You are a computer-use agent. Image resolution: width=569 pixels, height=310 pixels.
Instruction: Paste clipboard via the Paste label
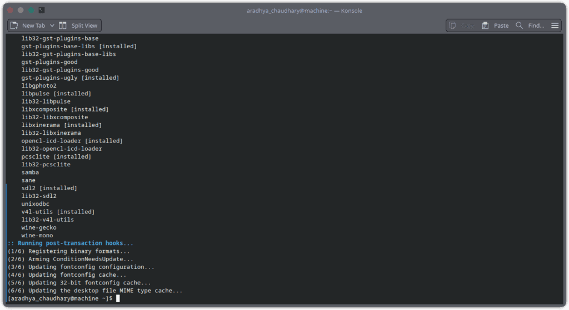coord(501,26)
